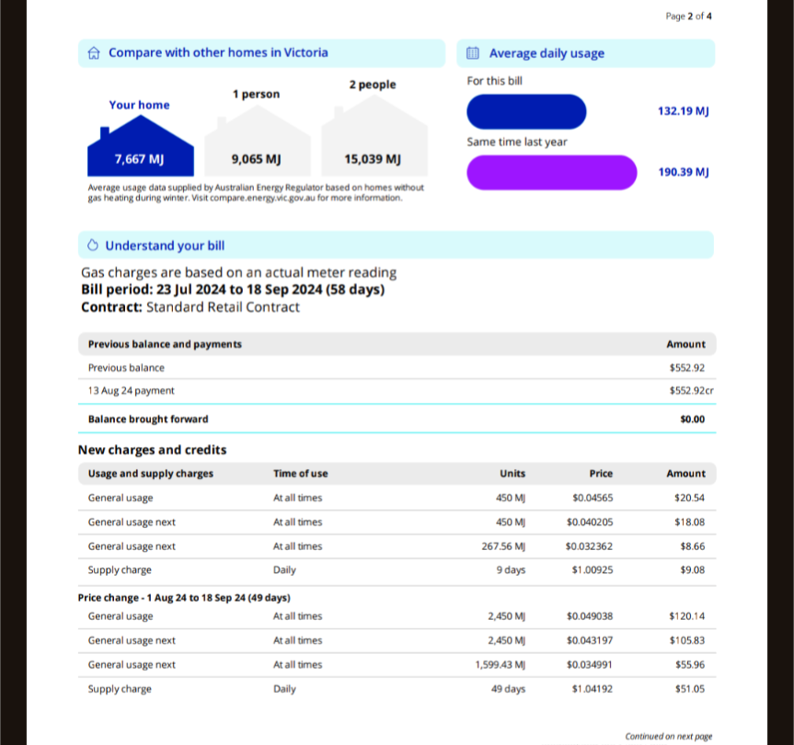
Task: Click the Time of use column header
Action: point(300,474)
